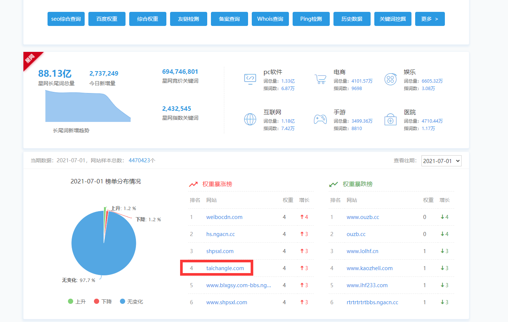Click the red 权重暴涨榜 trend icon
This screenshot has height=322, width=508.
(x=193, y=184)
